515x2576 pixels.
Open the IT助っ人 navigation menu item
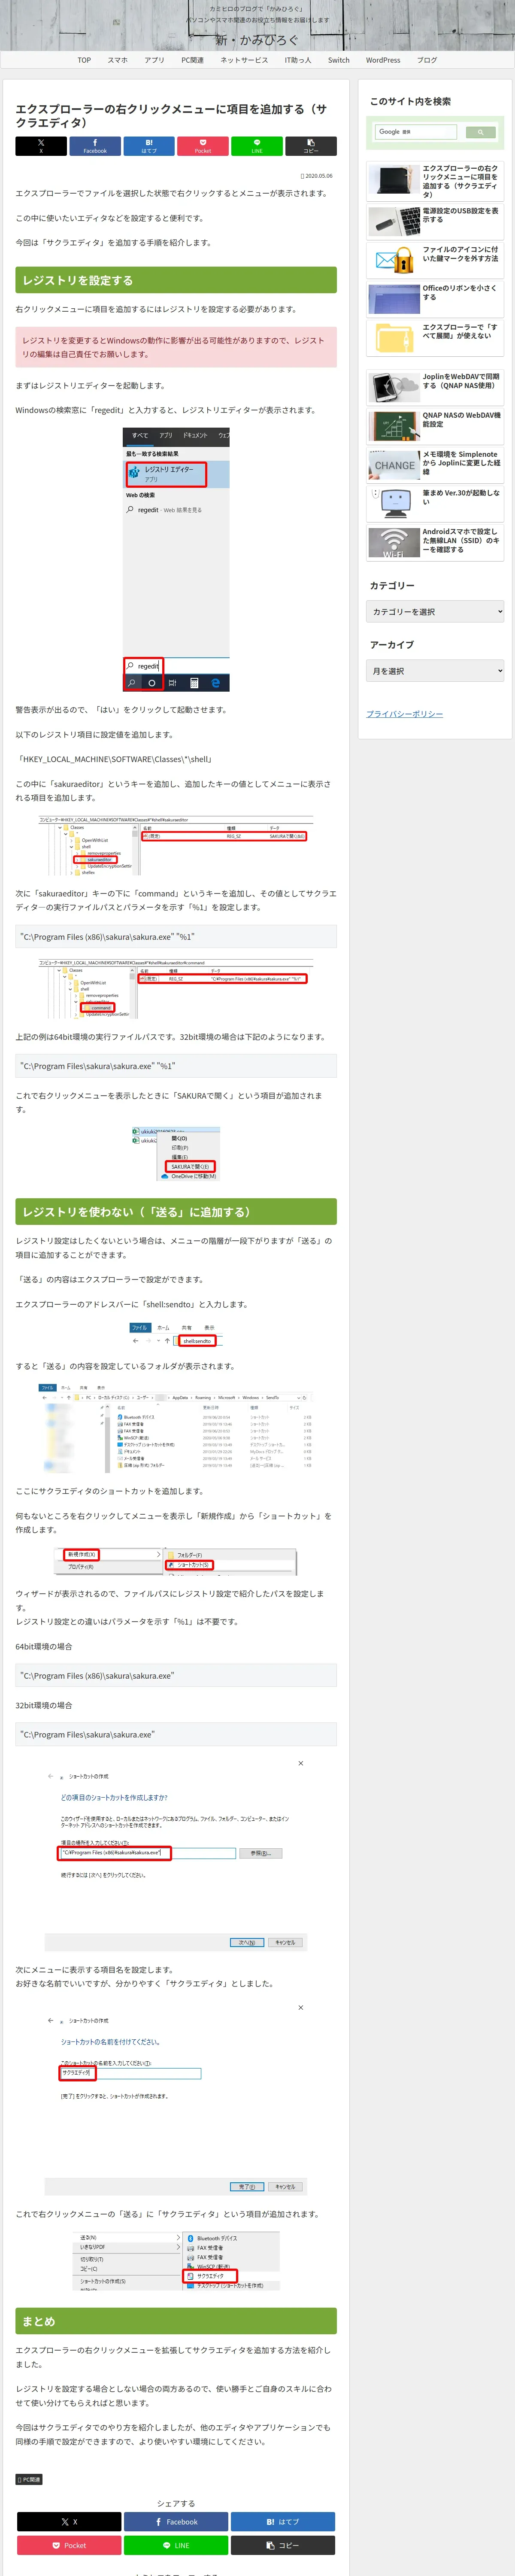tap(298, 60)
